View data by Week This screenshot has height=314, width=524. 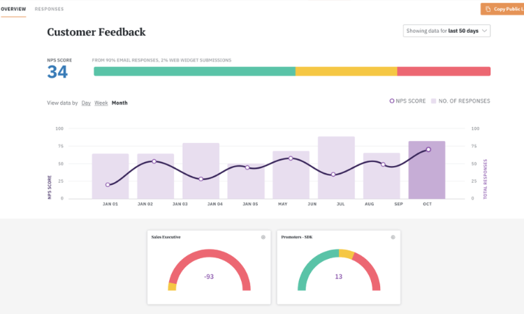point(101,103)
